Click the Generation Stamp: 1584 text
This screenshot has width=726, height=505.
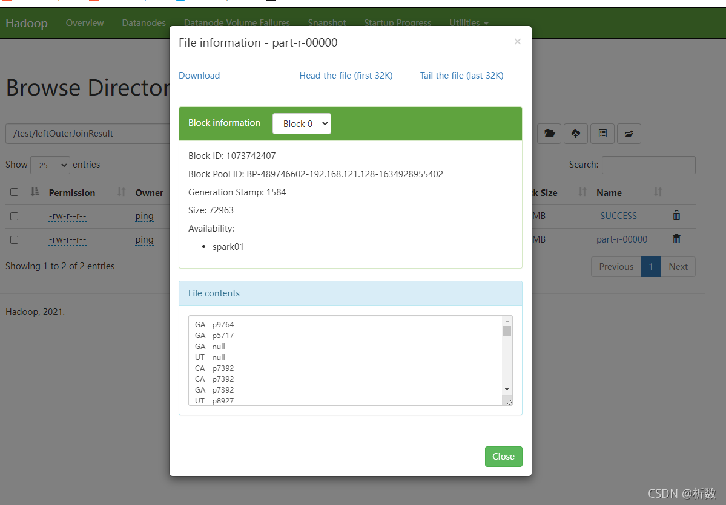[237, 192]
